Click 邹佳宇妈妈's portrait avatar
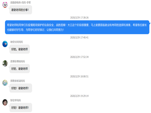The width and height of the screenshot is (151, 113). pyautogui.click(x=5, y=102)
